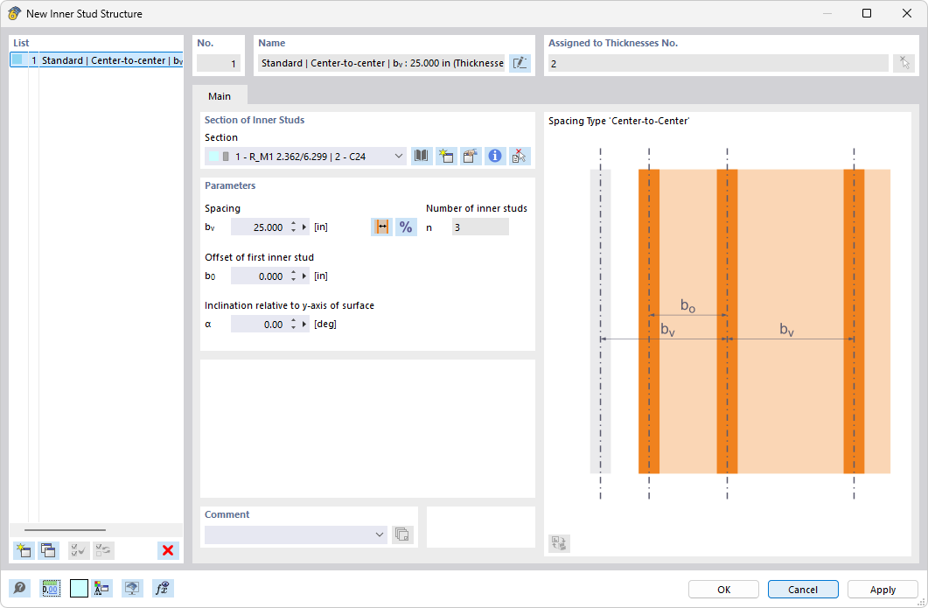Toggle display properties with the monitor icon

tap(132, 588)
